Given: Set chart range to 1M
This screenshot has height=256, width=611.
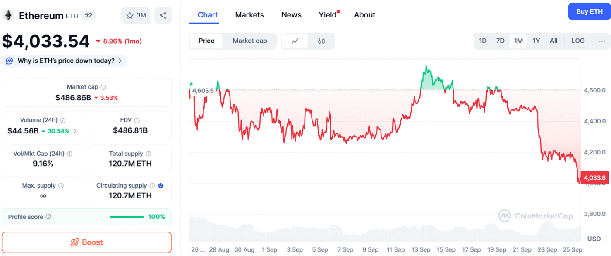Looking at the screenshot, I should pos(518,41).
